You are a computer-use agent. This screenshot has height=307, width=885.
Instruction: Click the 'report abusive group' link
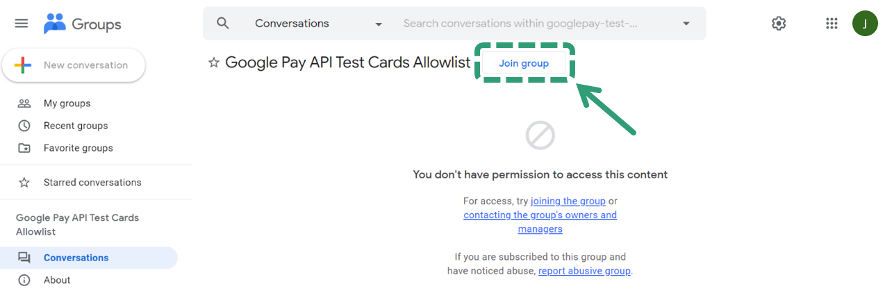584,271
